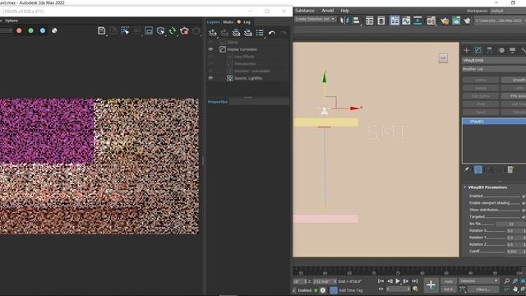Viewport: 526px width, 296px height.
Task: Hide the Source: LightMix layer
Action: pos(210,78)
